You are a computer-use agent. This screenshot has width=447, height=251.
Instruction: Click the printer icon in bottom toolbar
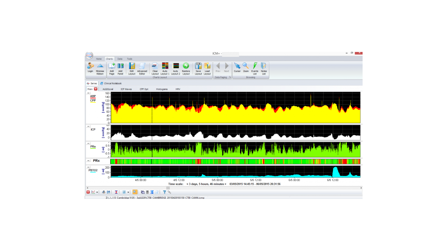point(104,192)
